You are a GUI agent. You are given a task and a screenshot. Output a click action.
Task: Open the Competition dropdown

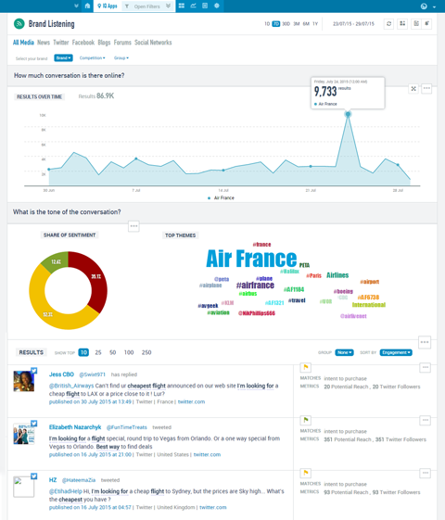[92, 58]
